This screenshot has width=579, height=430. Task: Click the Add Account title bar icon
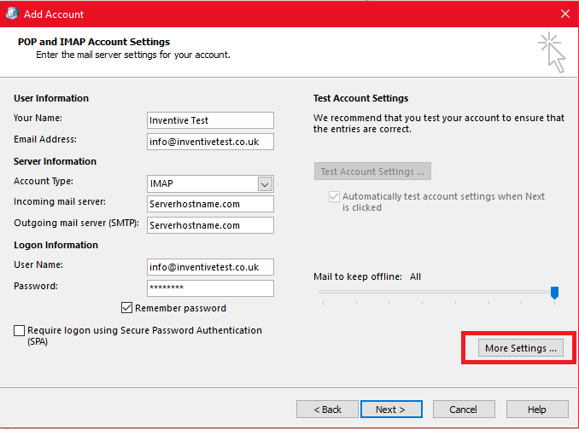(x=11, y=14)
